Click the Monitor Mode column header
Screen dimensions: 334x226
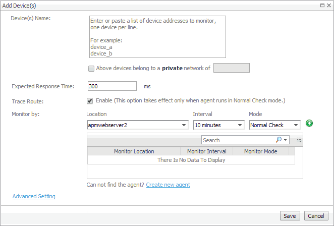pyautogui.click(x=261, y=151)
